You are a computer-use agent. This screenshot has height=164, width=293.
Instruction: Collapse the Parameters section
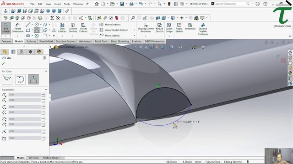[x=46, y=90]
